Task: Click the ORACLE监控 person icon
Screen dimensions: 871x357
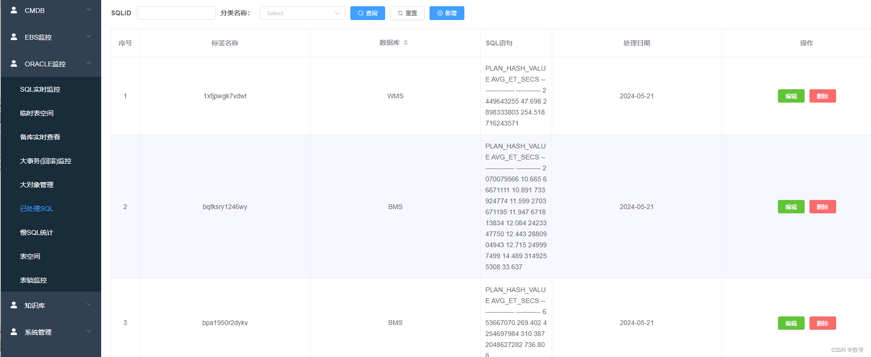Action: pos(14,63)
